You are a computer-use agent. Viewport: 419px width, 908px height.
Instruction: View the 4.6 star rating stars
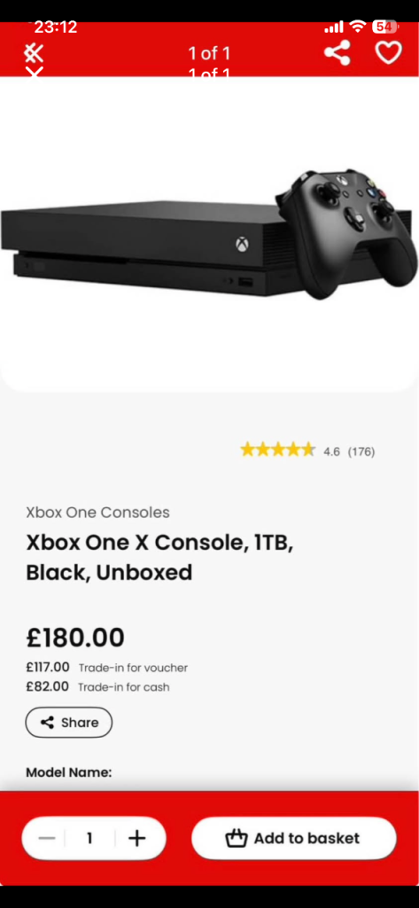tap(278, 450)
